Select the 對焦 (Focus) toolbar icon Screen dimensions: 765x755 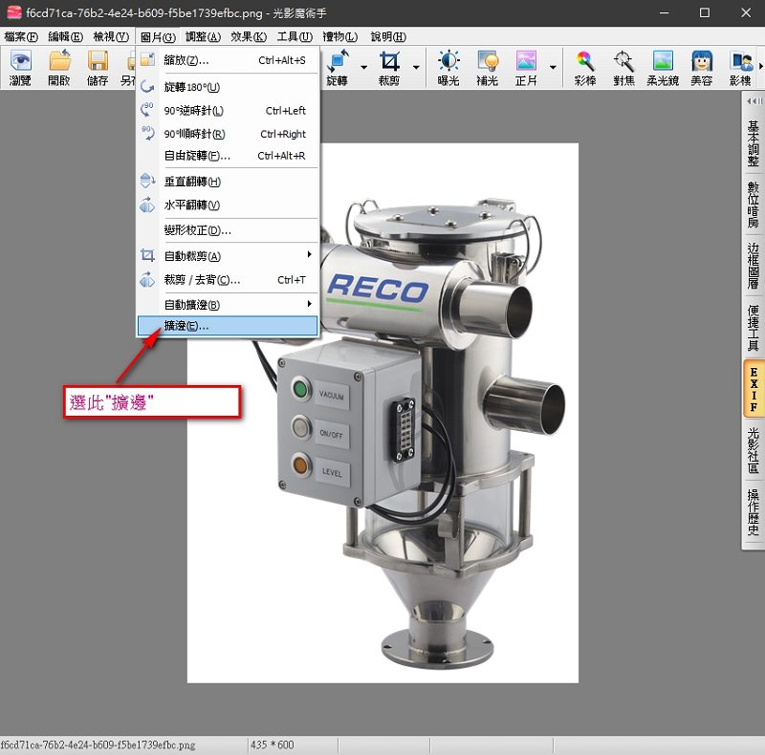pos(623,67)
